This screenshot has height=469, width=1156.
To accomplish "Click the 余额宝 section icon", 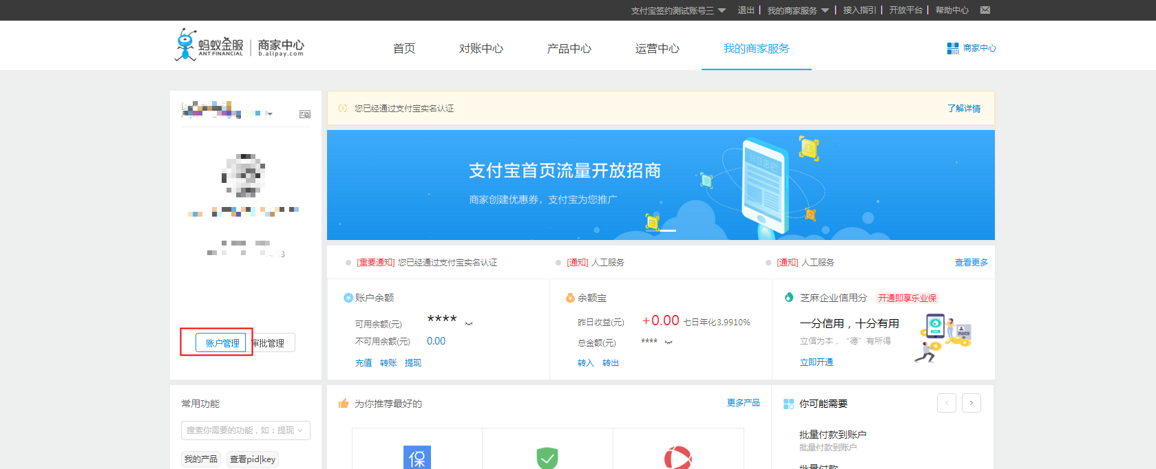I will (x=570, y=298).
